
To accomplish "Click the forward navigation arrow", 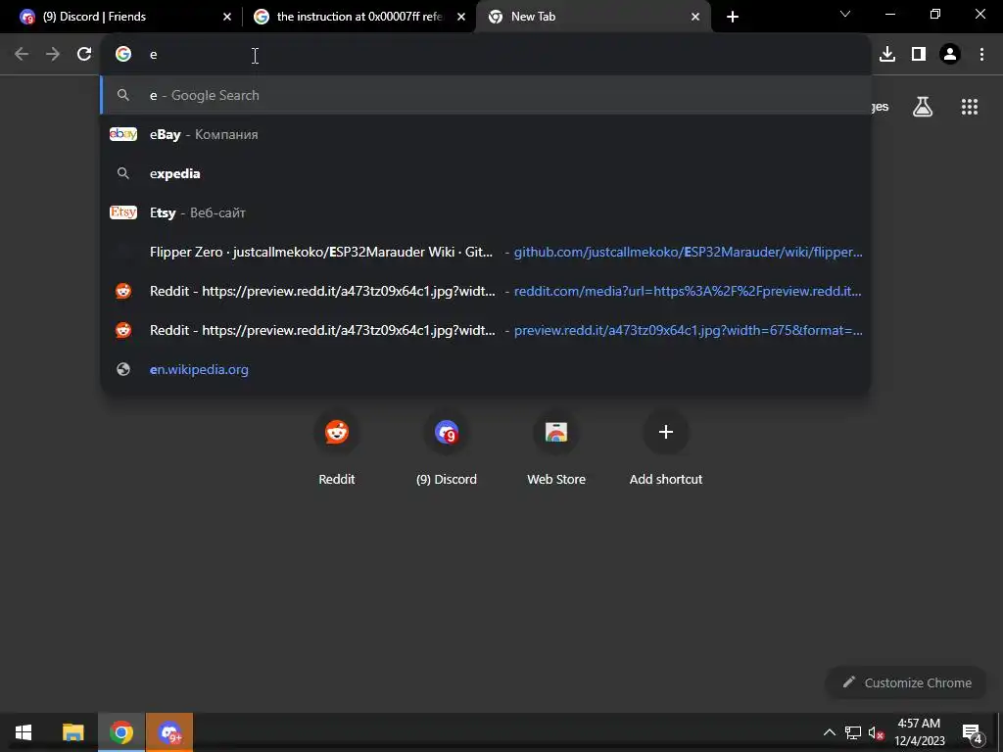I will [53, 55].
